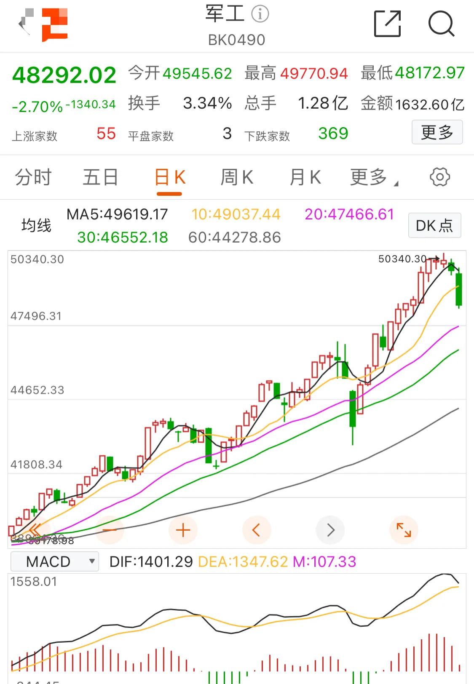This screenshot has width=474, height=684.
Task: Zoom in chart with plus button
Action: coord(183,530)
